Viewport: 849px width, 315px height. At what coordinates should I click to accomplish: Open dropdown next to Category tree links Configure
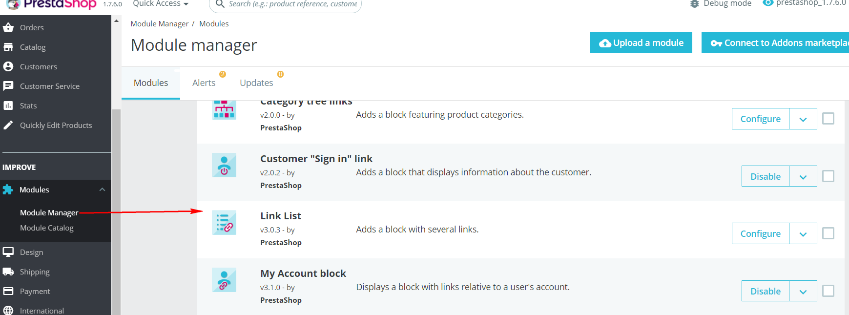click(x=803, y=119)
